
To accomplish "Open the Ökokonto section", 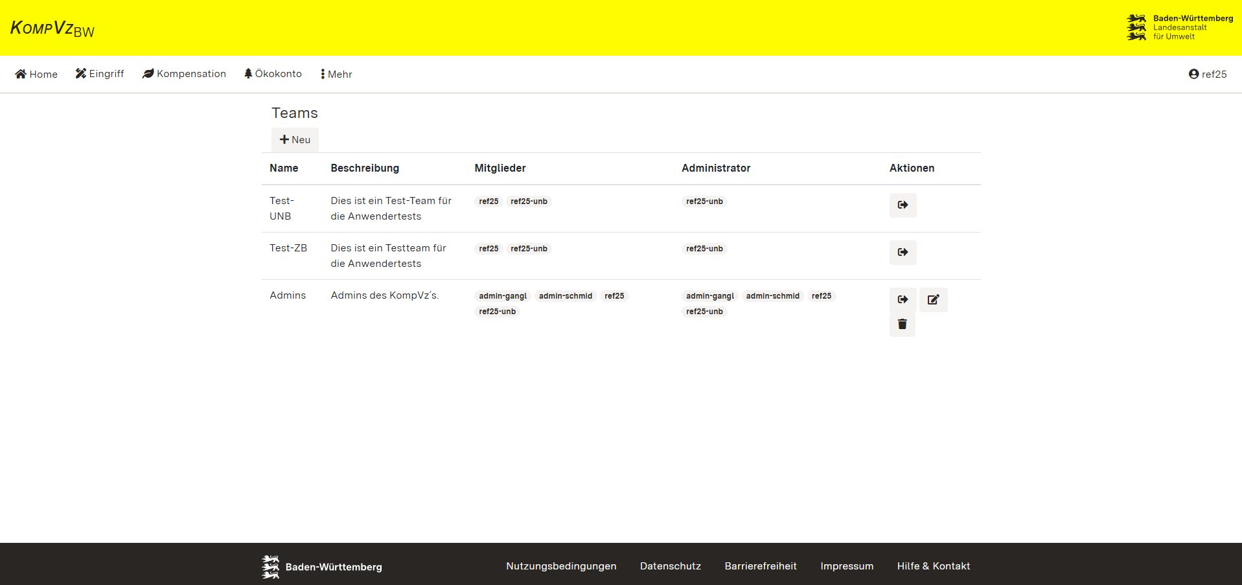I will (x=273, y=74).
